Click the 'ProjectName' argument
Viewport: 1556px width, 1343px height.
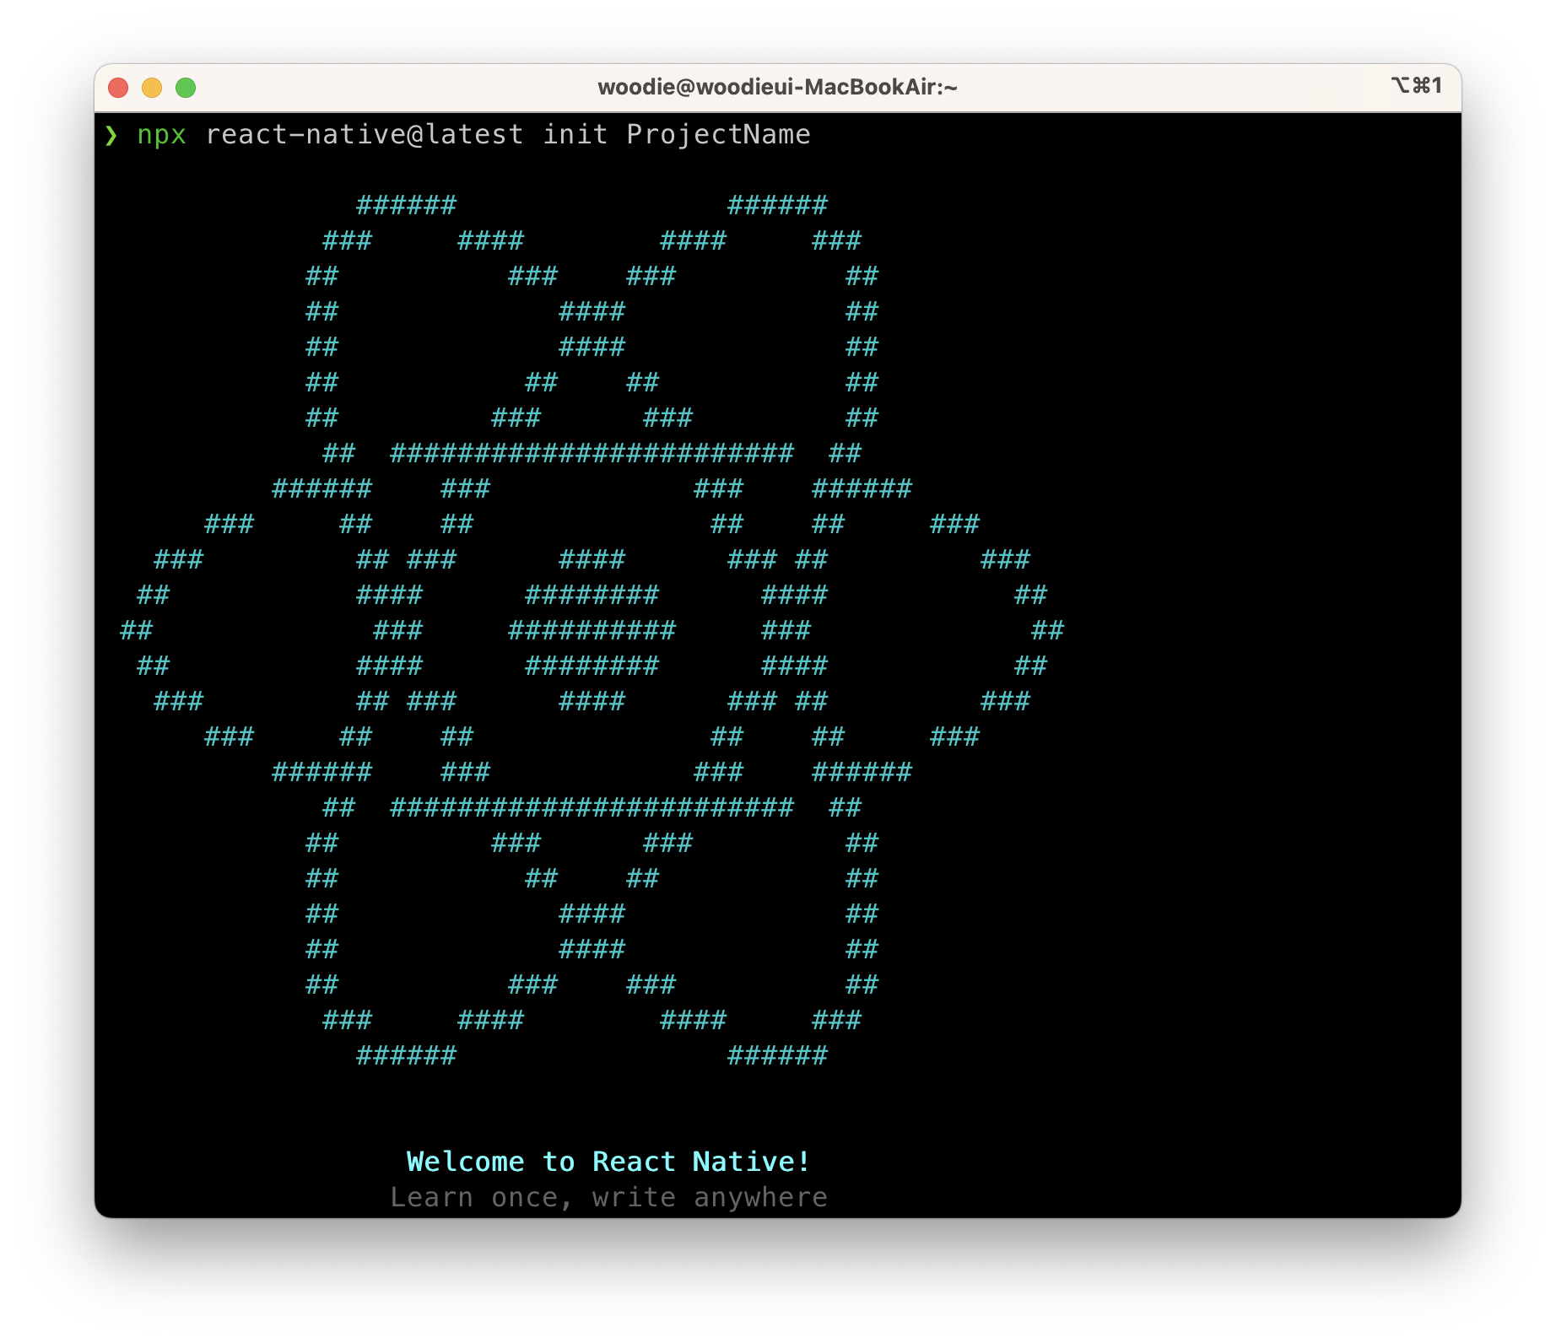coord(718,135)
